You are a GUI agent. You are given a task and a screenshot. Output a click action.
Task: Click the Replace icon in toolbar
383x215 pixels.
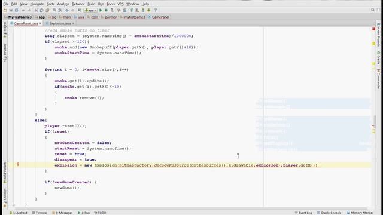pos(60,10)
